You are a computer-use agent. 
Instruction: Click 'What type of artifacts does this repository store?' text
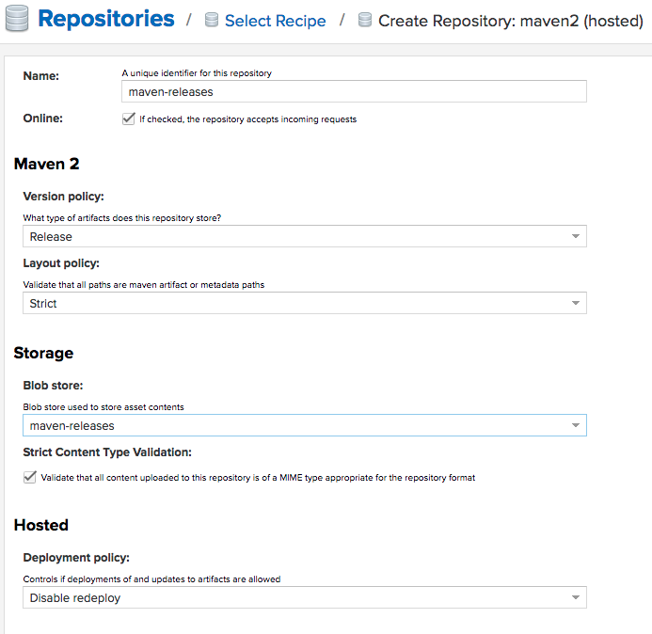[x=122, y=218]
